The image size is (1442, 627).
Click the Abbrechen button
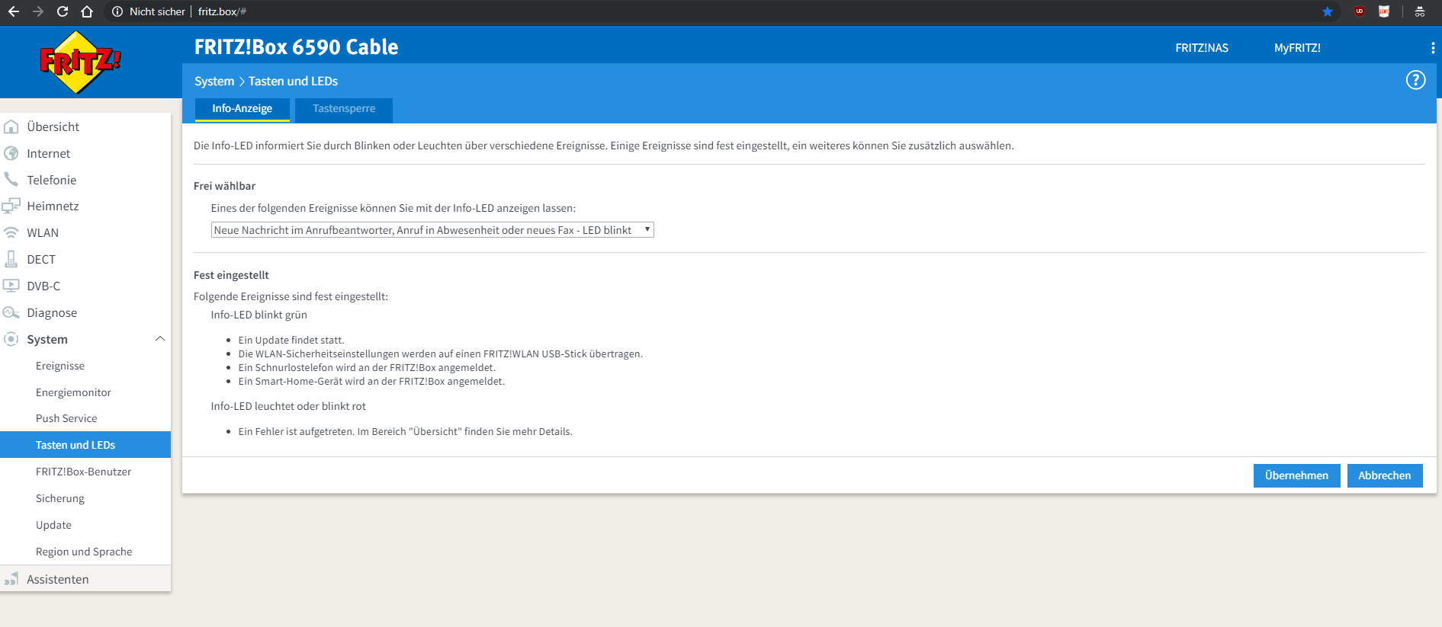[1384, 475]
